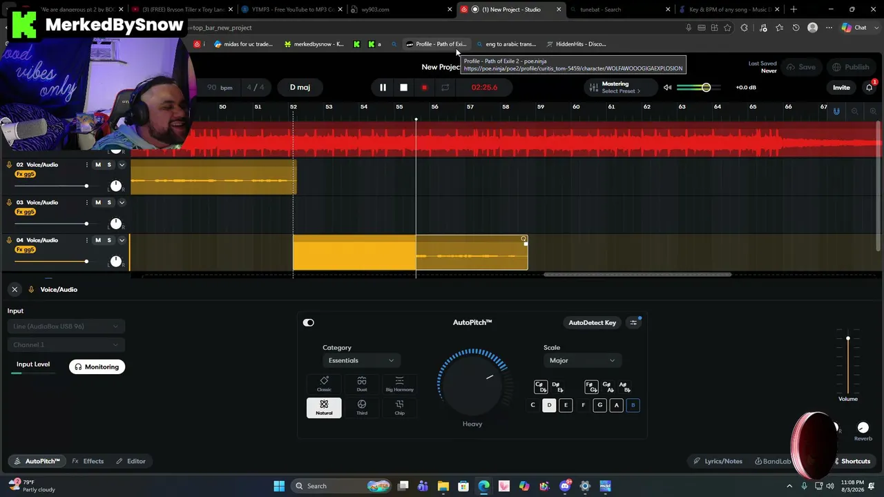Open the Path of Exile profile bookmark

click(436, 44)
